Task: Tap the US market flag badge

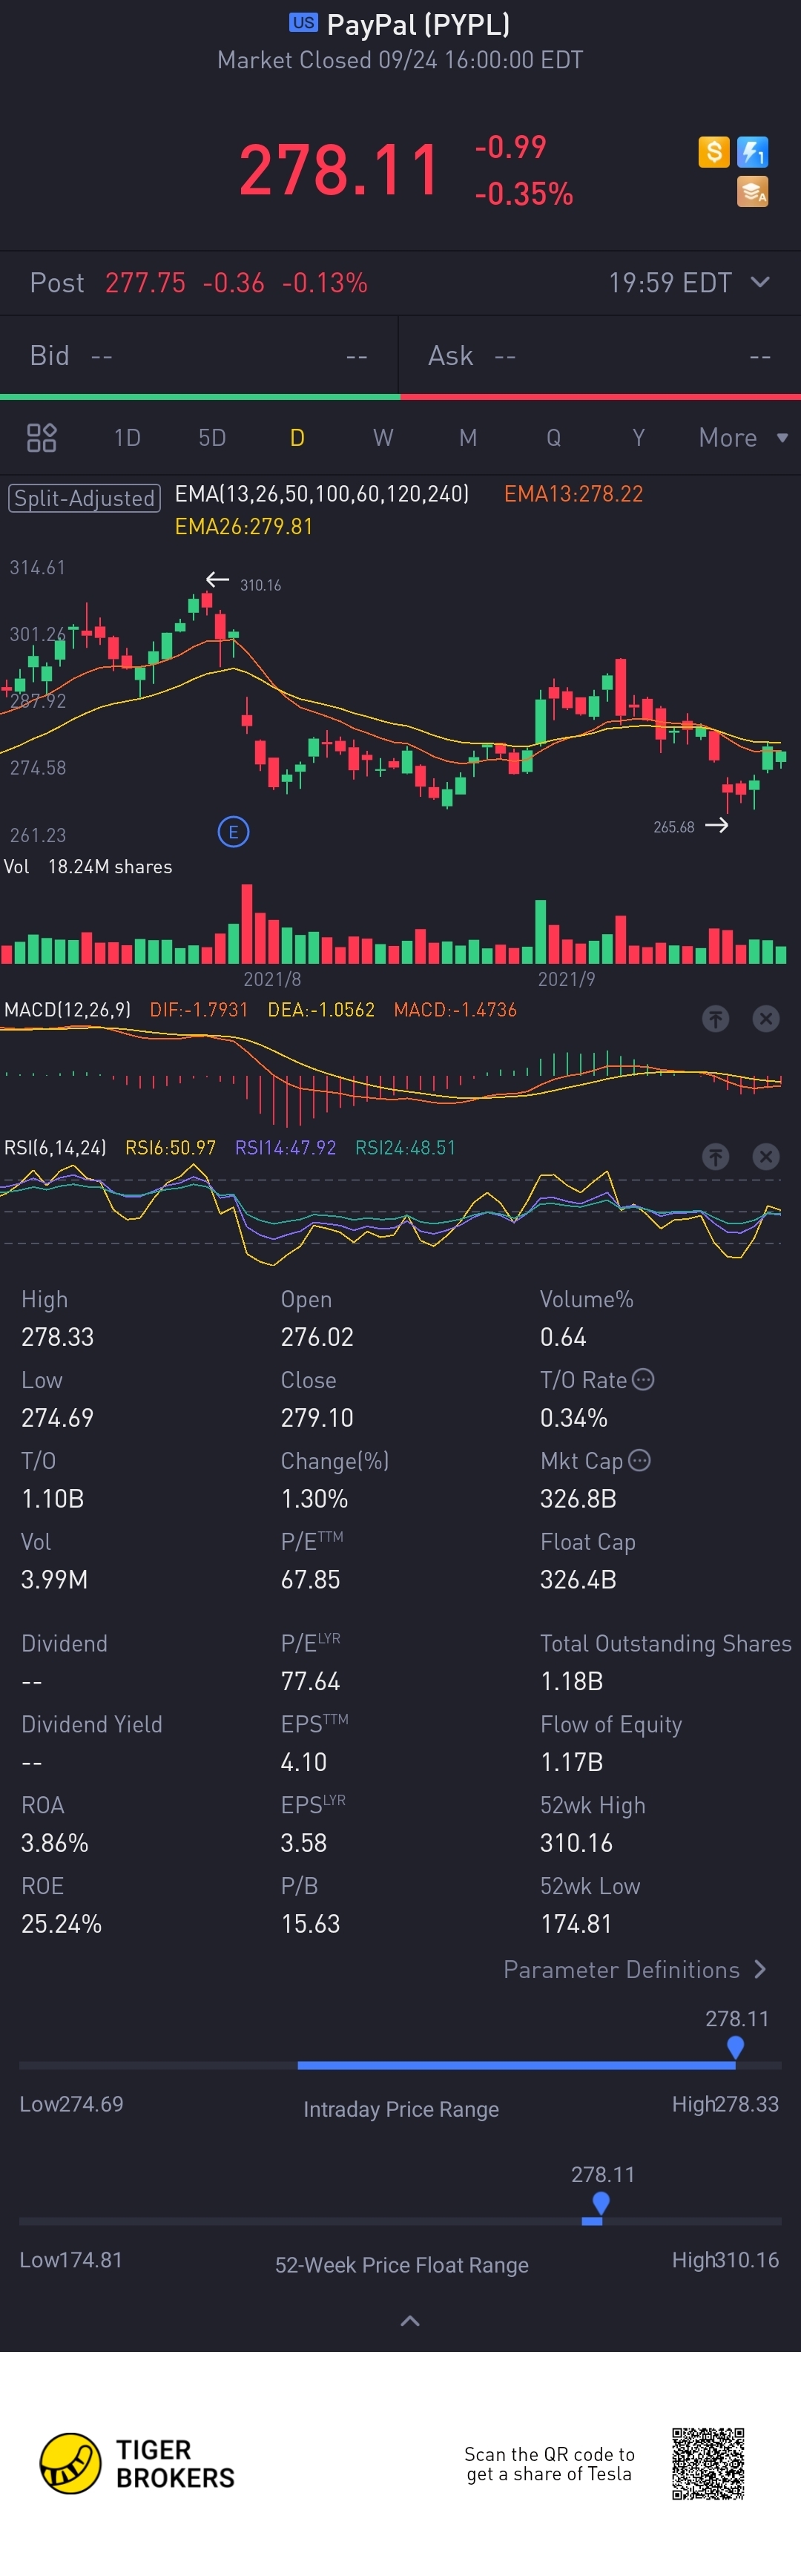Action: point(303,22)
